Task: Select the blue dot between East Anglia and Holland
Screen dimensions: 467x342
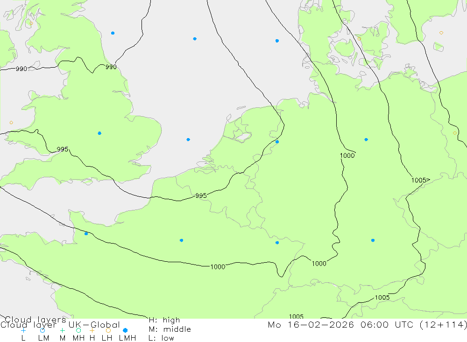Action: tap(188, 140)
